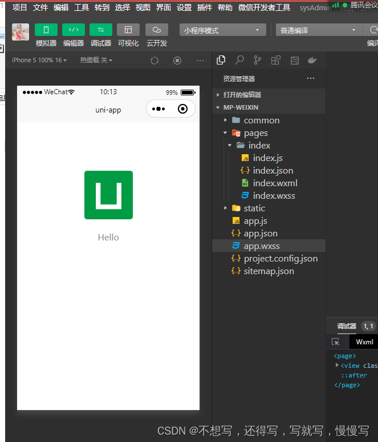
Task: Open the search magnifier icon in the sidebar
Action: [239, 60]
